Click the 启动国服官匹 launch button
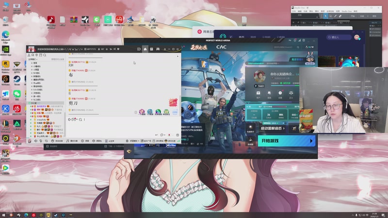This screenshot has width=388, height=218. (273, 128)
